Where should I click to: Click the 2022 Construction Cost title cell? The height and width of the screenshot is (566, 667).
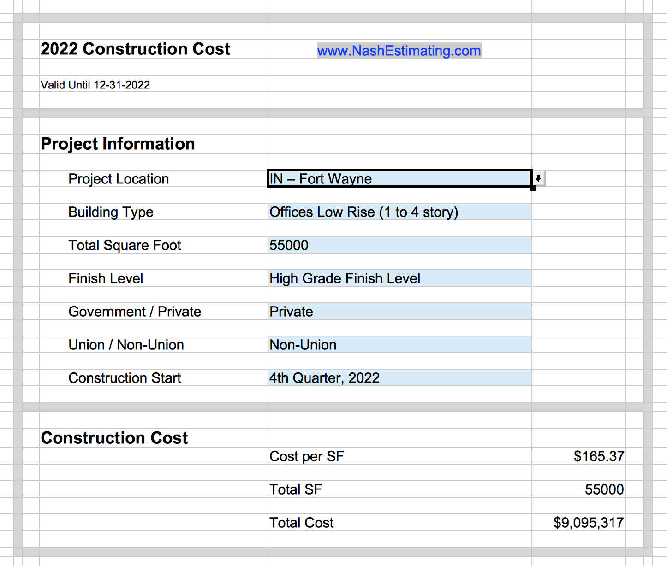[135, 49]
